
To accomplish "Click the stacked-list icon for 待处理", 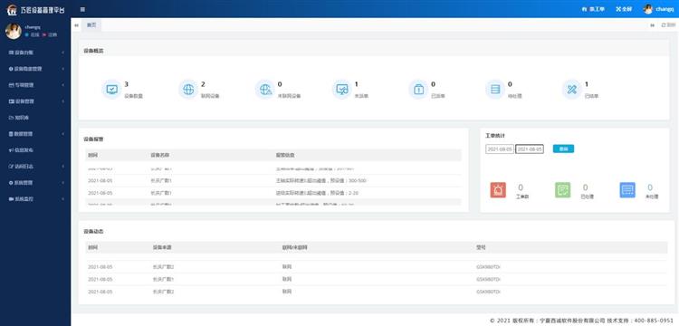I will [x=495, y=90].
